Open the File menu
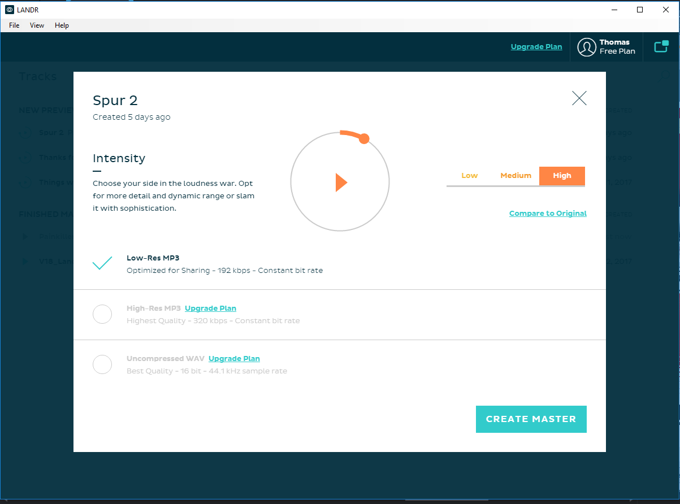The height and width of the screenshot is (504, 680). [x=14, y=25]
